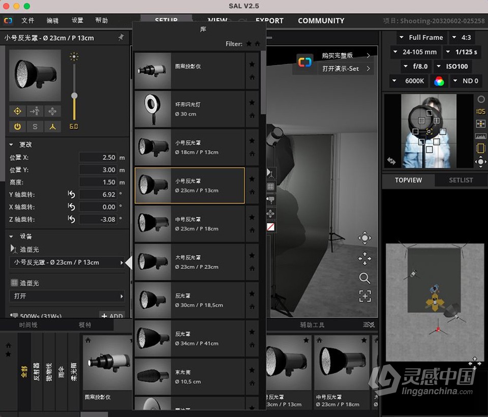Image resolution: width=488 pixels, height=417 pixels.
Task: Click the S icon in the light controls
Action: (35, 126)
